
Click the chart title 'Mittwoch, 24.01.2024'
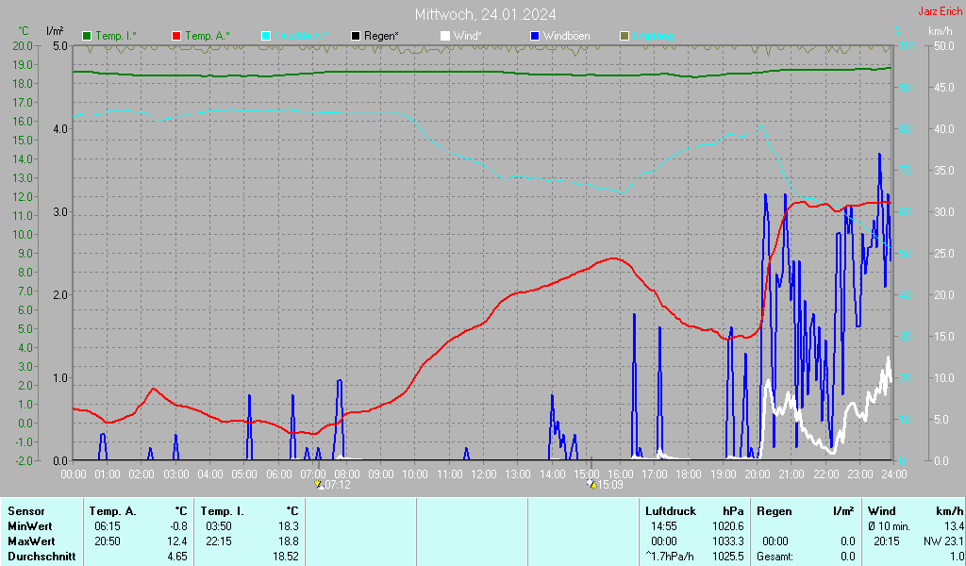point(486,14)
